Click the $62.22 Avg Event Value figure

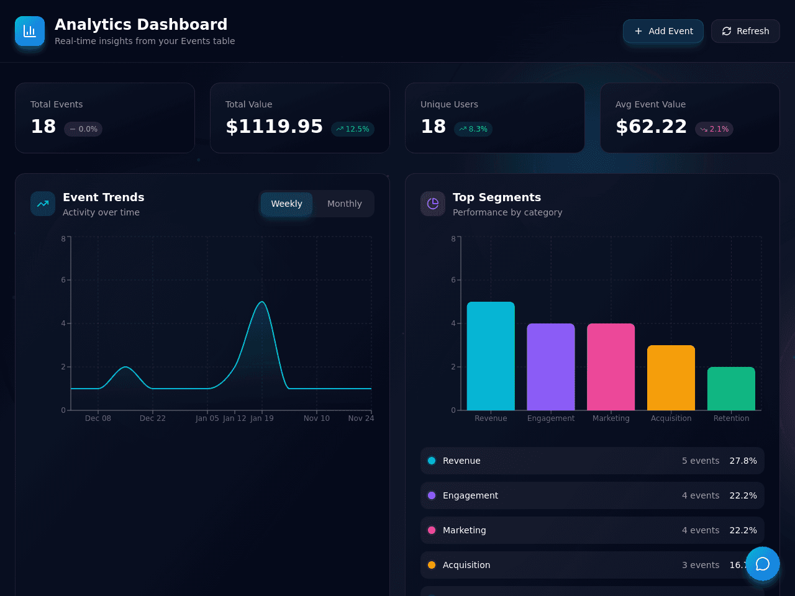point(652,127)
